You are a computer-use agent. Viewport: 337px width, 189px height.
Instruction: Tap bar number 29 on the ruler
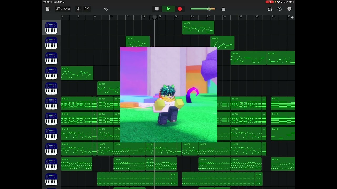pos(176,17)
